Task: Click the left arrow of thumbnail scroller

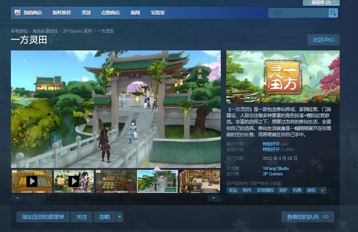Action: click(17, 198)
